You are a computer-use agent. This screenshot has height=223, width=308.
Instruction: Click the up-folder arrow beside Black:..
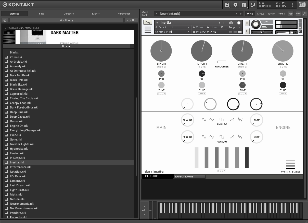(x=6, y=52)
